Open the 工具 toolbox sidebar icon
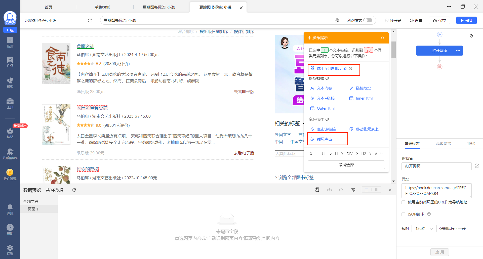 coord(10,103)
